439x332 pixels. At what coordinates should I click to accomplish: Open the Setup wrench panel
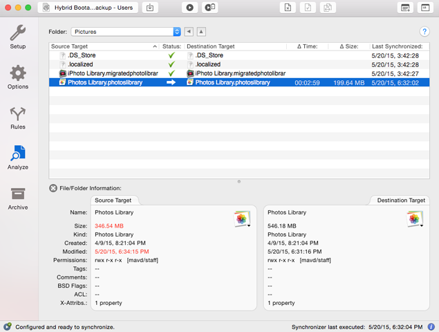point(18,37)
